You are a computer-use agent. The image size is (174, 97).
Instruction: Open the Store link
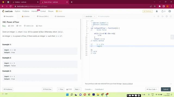(x=59, y=11)
